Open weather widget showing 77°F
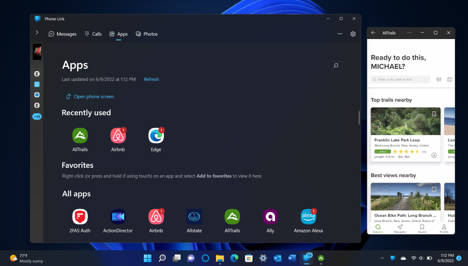 tap(26, 258)
